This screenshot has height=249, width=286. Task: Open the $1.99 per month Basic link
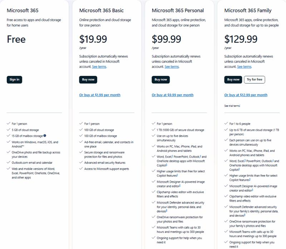[100, 95]
